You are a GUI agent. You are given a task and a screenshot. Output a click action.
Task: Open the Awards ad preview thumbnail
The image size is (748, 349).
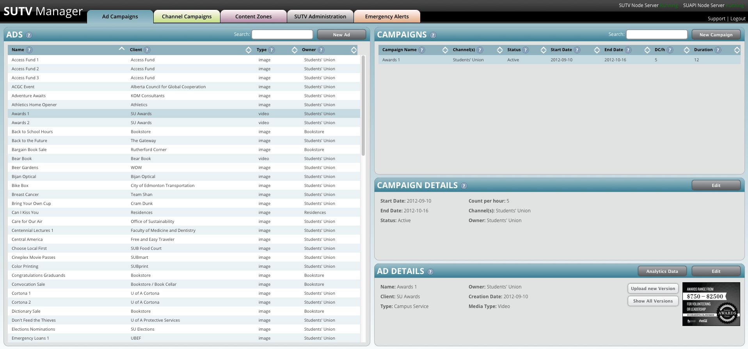(x=711, y=304)
